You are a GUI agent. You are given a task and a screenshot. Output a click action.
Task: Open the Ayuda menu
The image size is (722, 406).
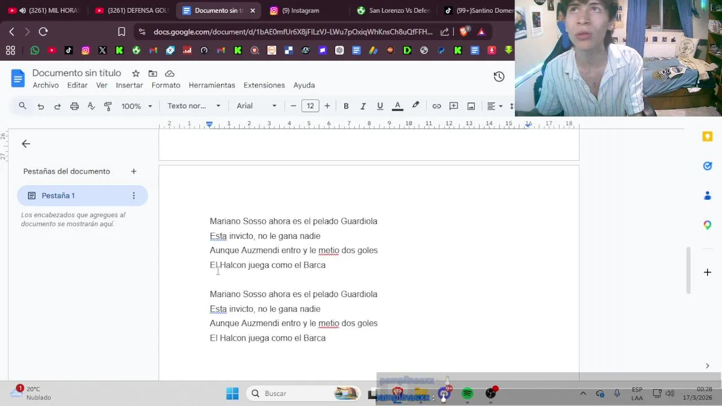(304, 85)
